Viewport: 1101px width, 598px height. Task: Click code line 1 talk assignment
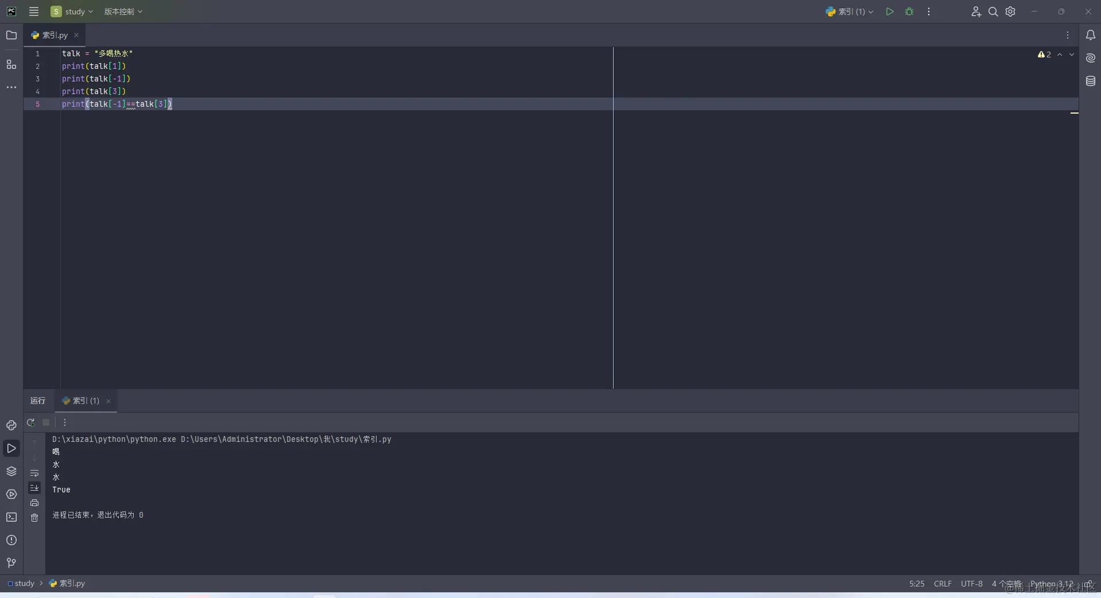98,53
